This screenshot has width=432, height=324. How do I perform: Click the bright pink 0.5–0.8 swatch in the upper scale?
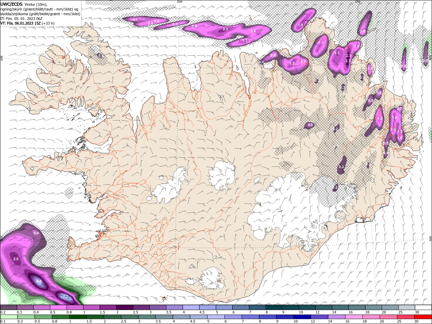(58, 307)
